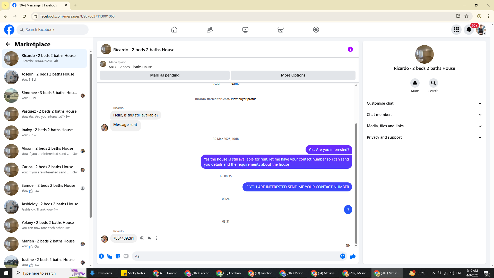Mute this conversation bell icon
Viewport: 494px width, 278px height.
(415, 83)
